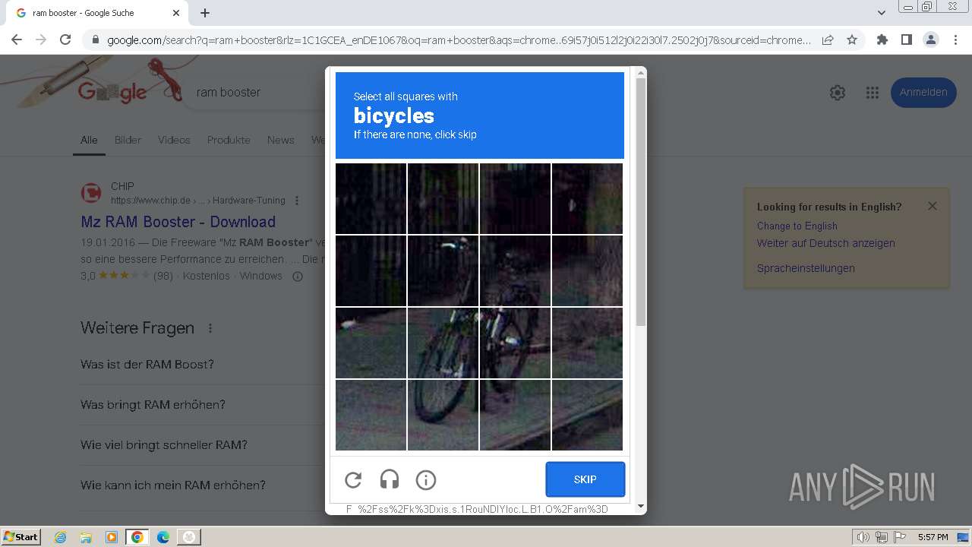972x547 pixels.
Task: Open Google apps grid
Action: (x=873, y=93)
